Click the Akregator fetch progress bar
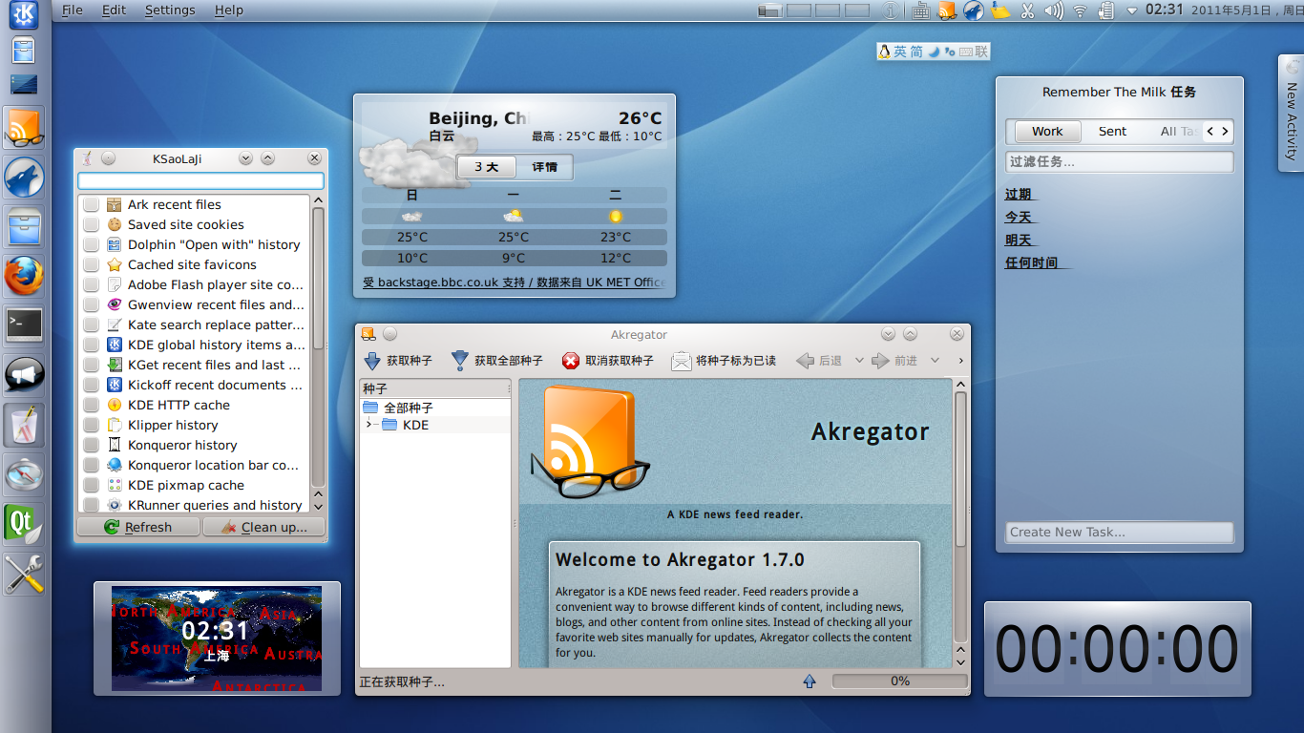Image resolution: width=1304 pixels, height=733 pixels. pos(899,681)
